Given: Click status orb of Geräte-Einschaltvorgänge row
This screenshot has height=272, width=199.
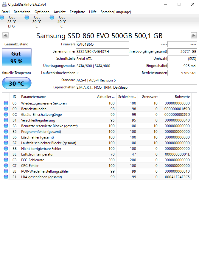Looking at the screenshot, I should (x=6, y=114).
